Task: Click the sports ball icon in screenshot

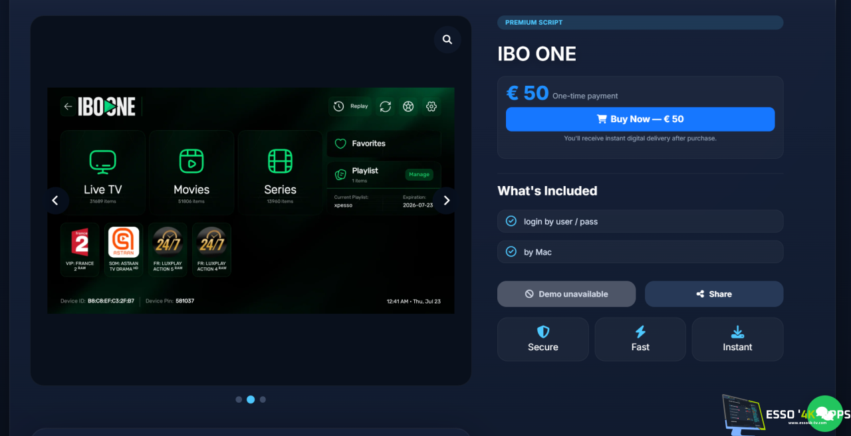Action: coord(408,106)
